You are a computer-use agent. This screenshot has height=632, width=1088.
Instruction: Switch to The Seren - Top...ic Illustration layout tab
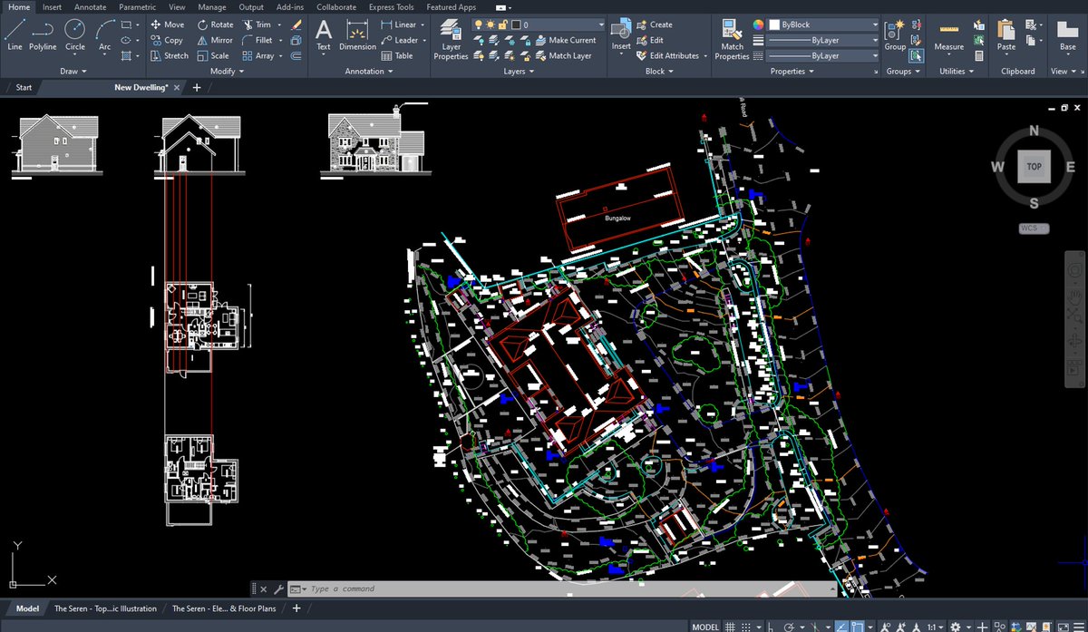tap(106, 608)
